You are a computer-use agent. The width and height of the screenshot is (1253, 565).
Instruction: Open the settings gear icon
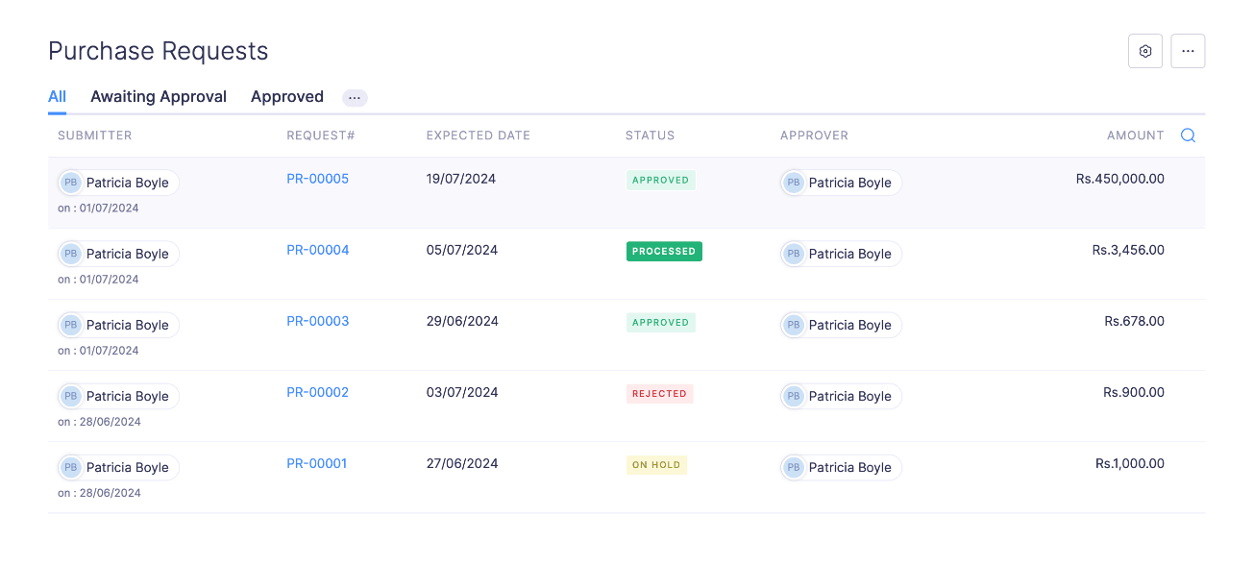tap(1144, 52)
